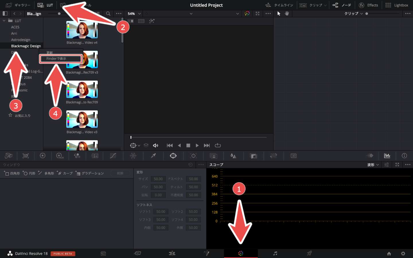The image size is (413, 258).
Task: Open the Qualifier eyedropper palette
Action: click(153, 156)
